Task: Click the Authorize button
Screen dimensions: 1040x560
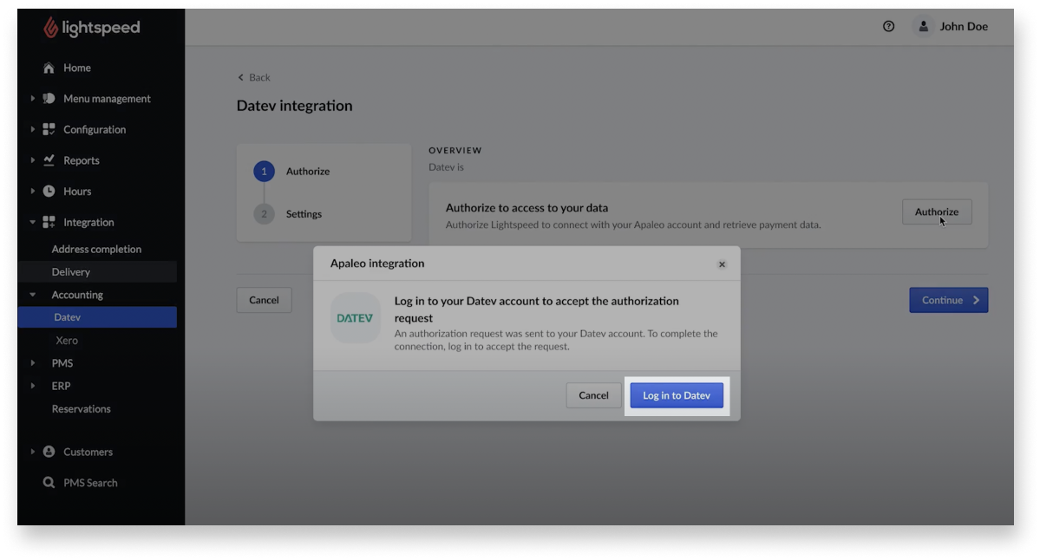Action: [x=937, y=212]
